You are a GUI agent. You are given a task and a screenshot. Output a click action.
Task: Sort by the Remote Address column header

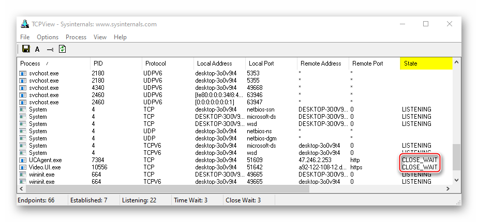(x=322, y=64)
